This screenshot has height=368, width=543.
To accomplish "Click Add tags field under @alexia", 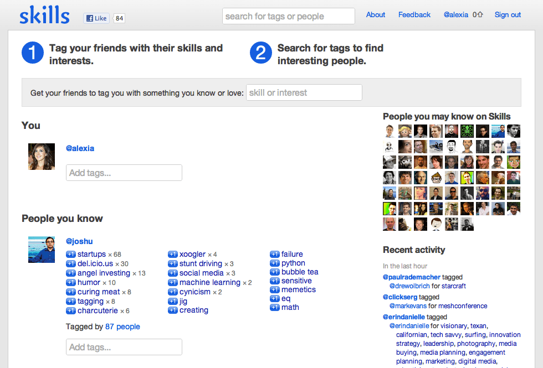I will 124,173.
